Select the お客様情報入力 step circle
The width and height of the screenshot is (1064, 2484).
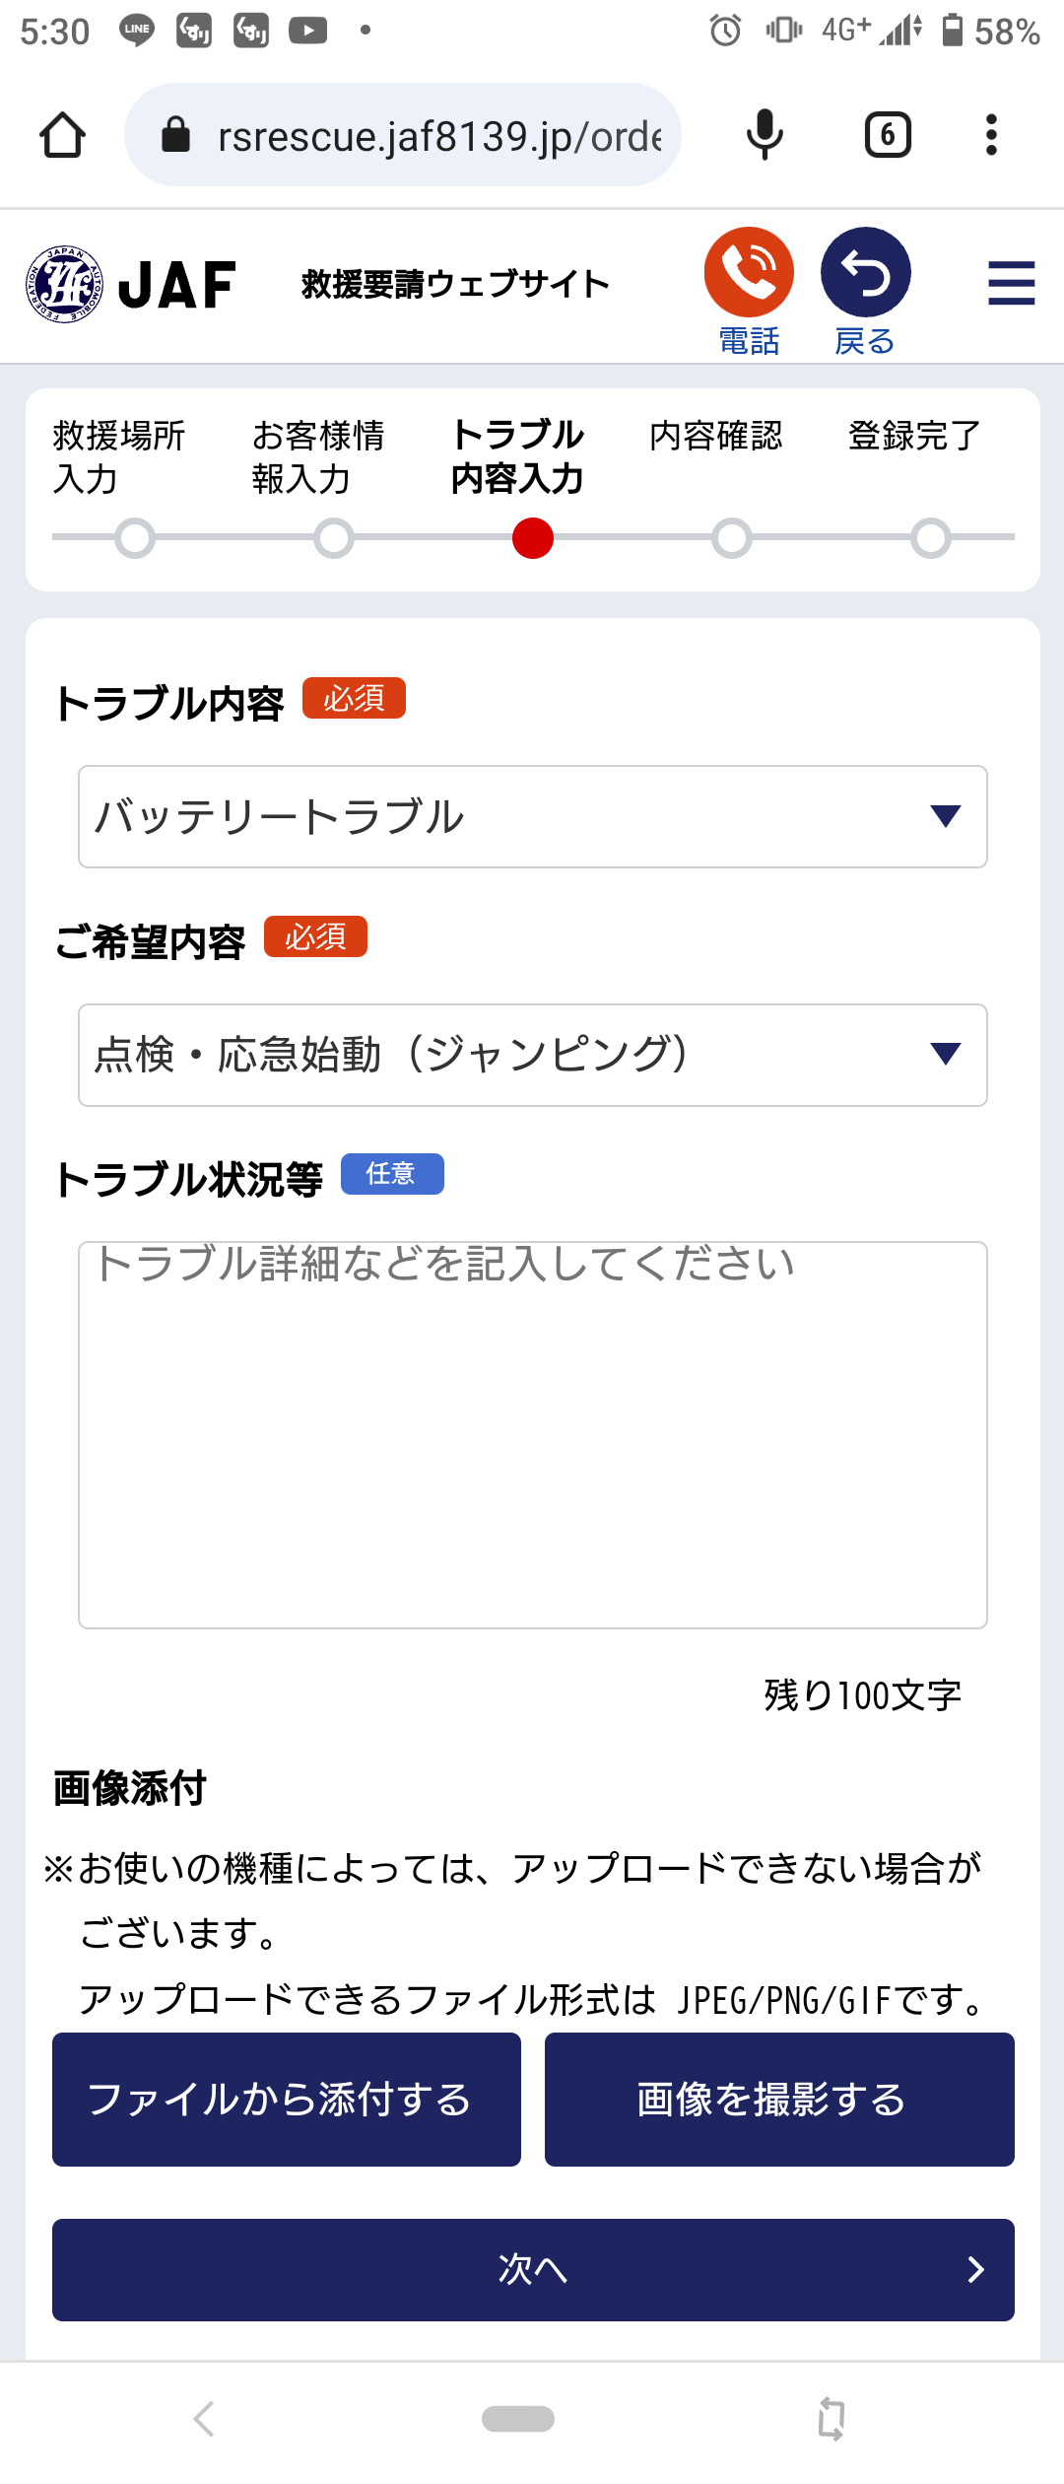334,538
